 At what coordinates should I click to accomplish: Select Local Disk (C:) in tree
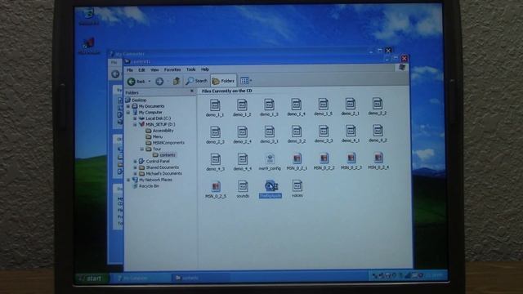(x=158, y=118)
